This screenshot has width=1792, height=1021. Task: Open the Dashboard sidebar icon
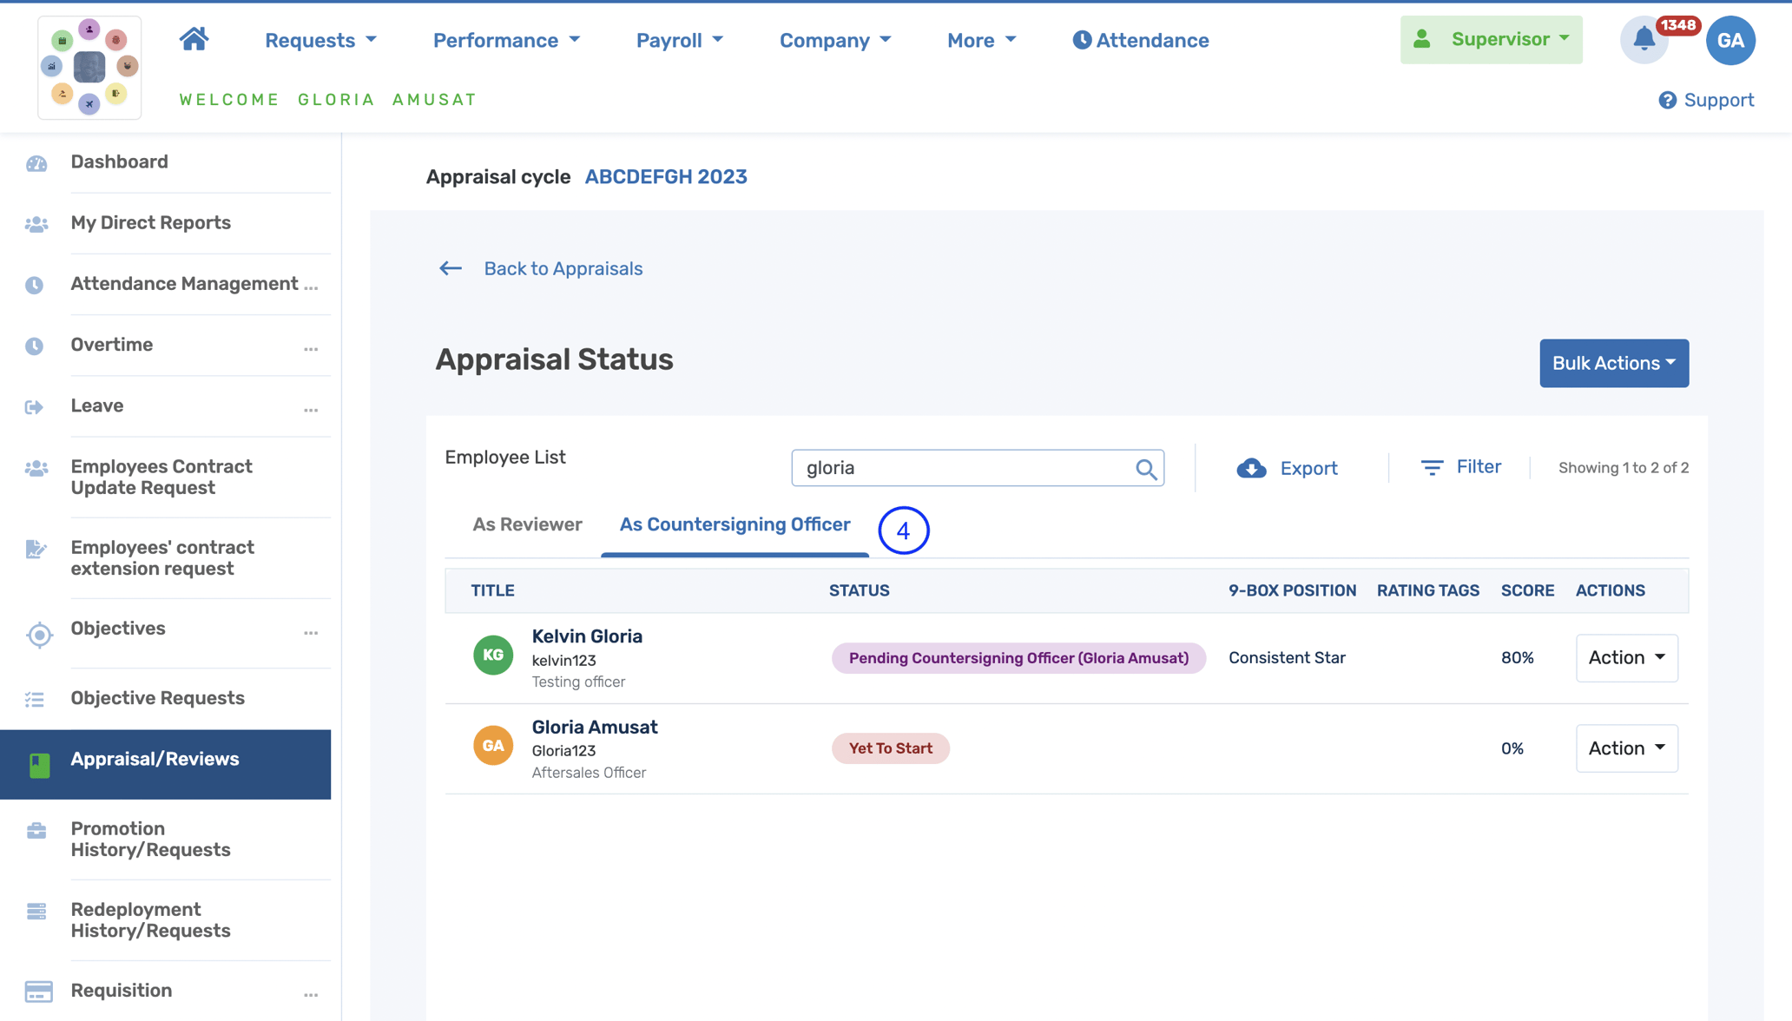click(36, 163)
